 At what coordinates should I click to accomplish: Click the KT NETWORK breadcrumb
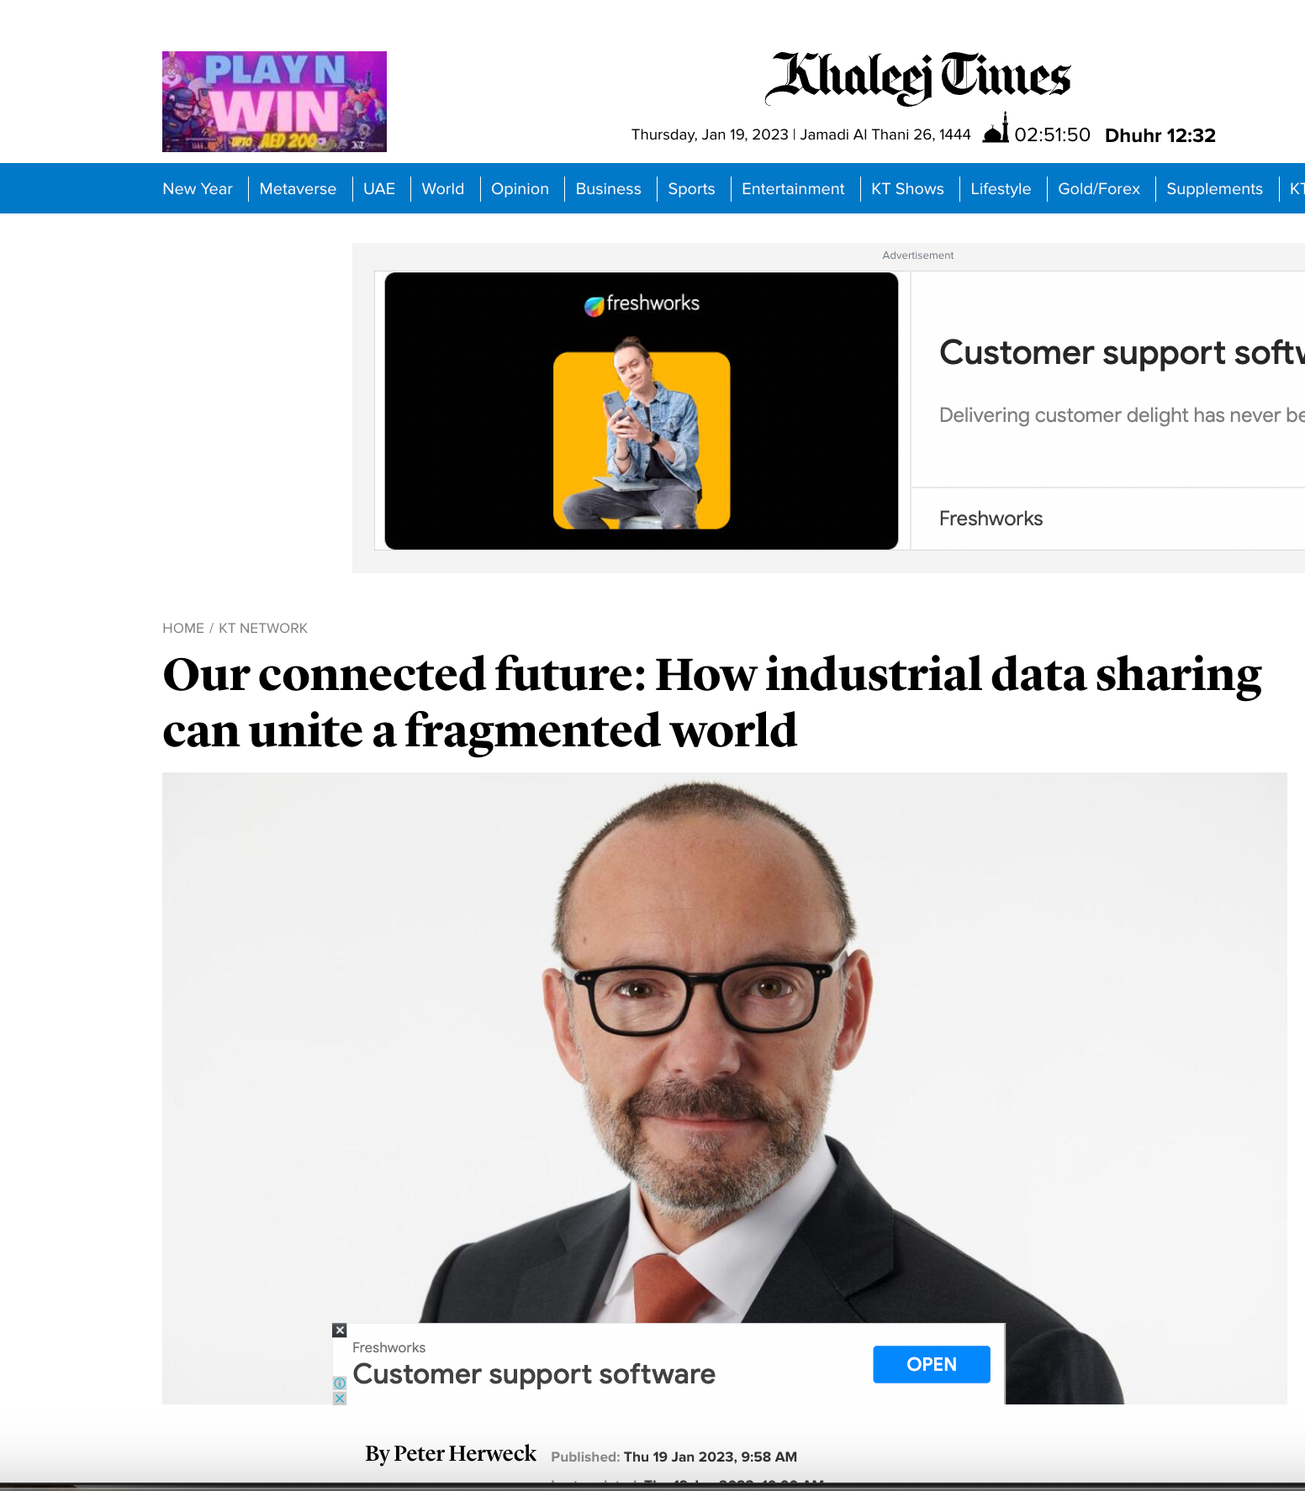pyautogui.click(x=263, y=628)
